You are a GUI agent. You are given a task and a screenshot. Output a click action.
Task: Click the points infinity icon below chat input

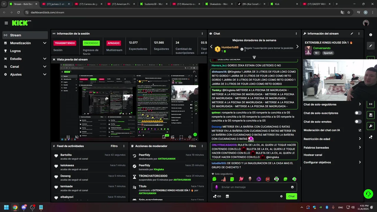click(217, 196)
